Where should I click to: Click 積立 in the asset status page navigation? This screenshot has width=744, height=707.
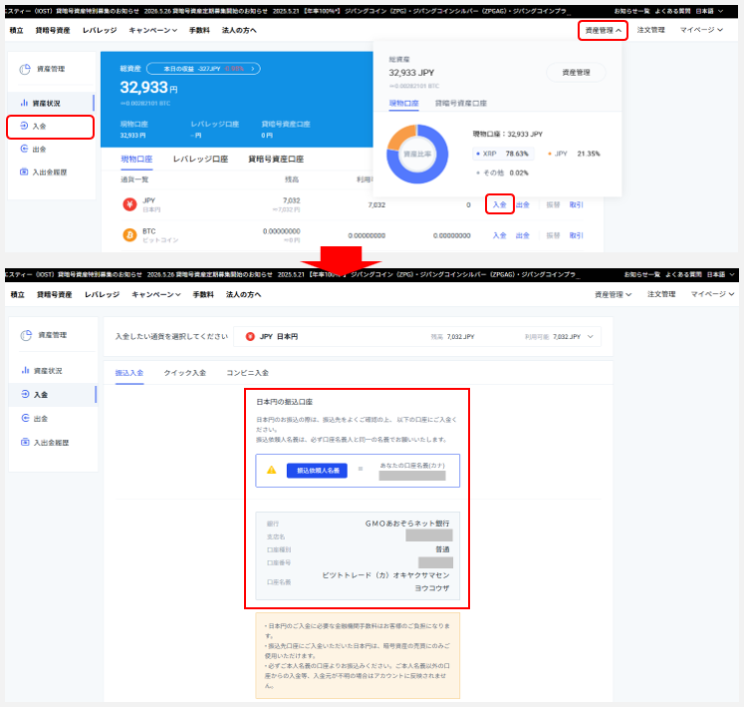tap(17, 30)
